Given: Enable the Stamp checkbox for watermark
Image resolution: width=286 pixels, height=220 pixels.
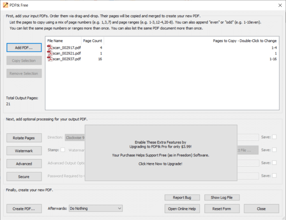Looking at the screenshot, I should click(63, 150).
